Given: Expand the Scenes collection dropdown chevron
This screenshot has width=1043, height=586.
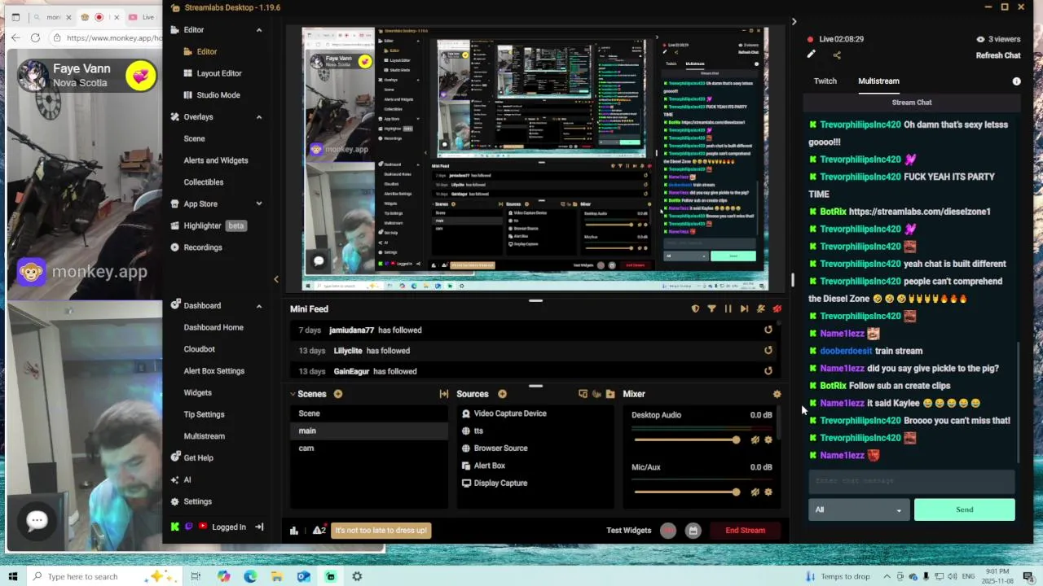Looking at the screenshot, I should click(x=293, y=394).
